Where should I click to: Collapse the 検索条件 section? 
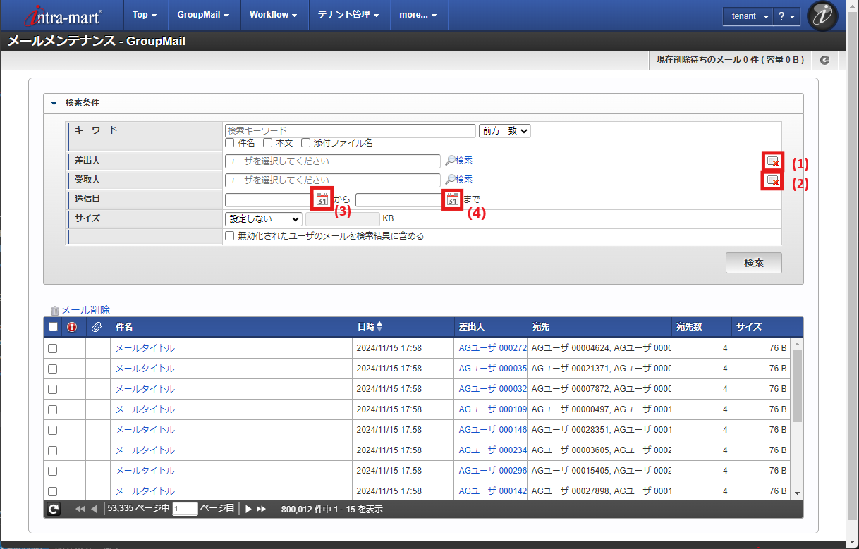pyautogui.click(x=54, y=103)
